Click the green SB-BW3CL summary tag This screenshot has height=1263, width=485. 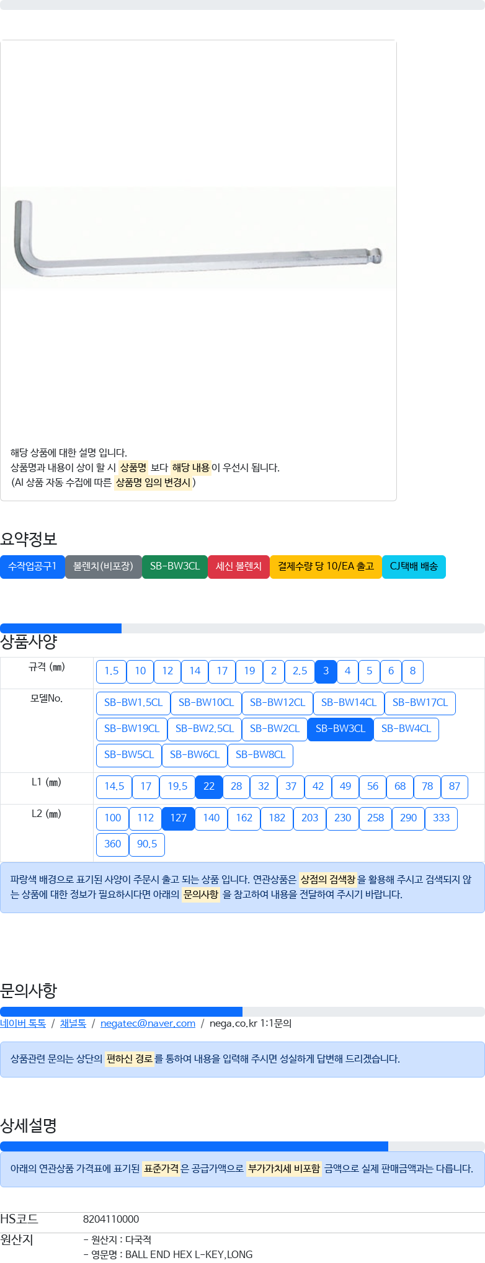click(175, 566)
